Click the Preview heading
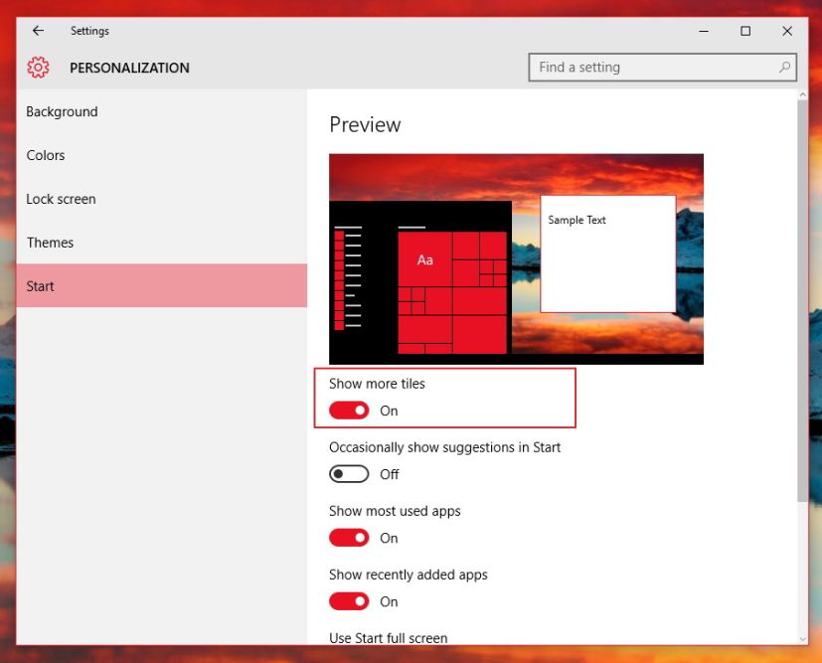The width and height of the screenshot is (822, 663). [x=365, y=124]
